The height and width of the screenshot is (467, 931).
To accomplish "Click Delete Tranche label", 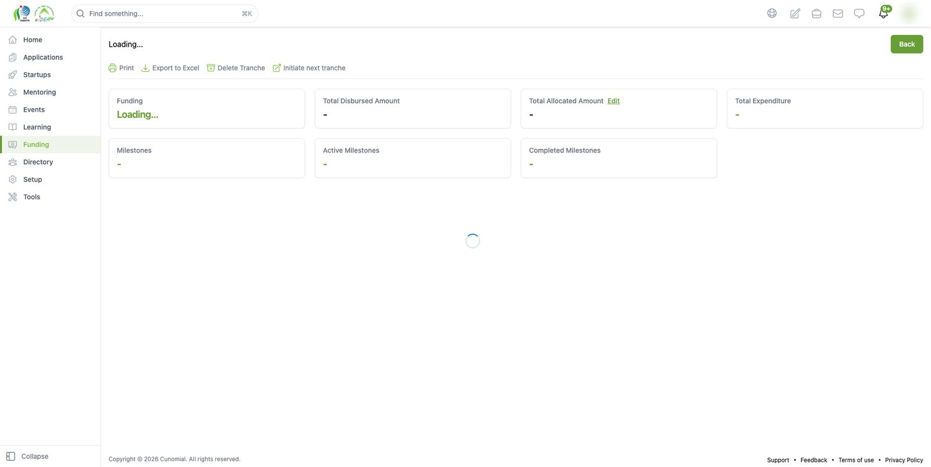I will coord(241,68).
